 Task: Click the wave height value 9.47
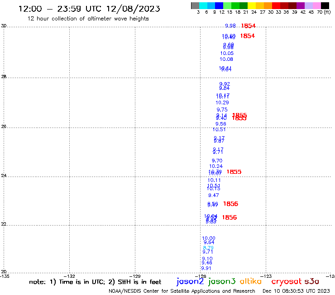[213, 195]
